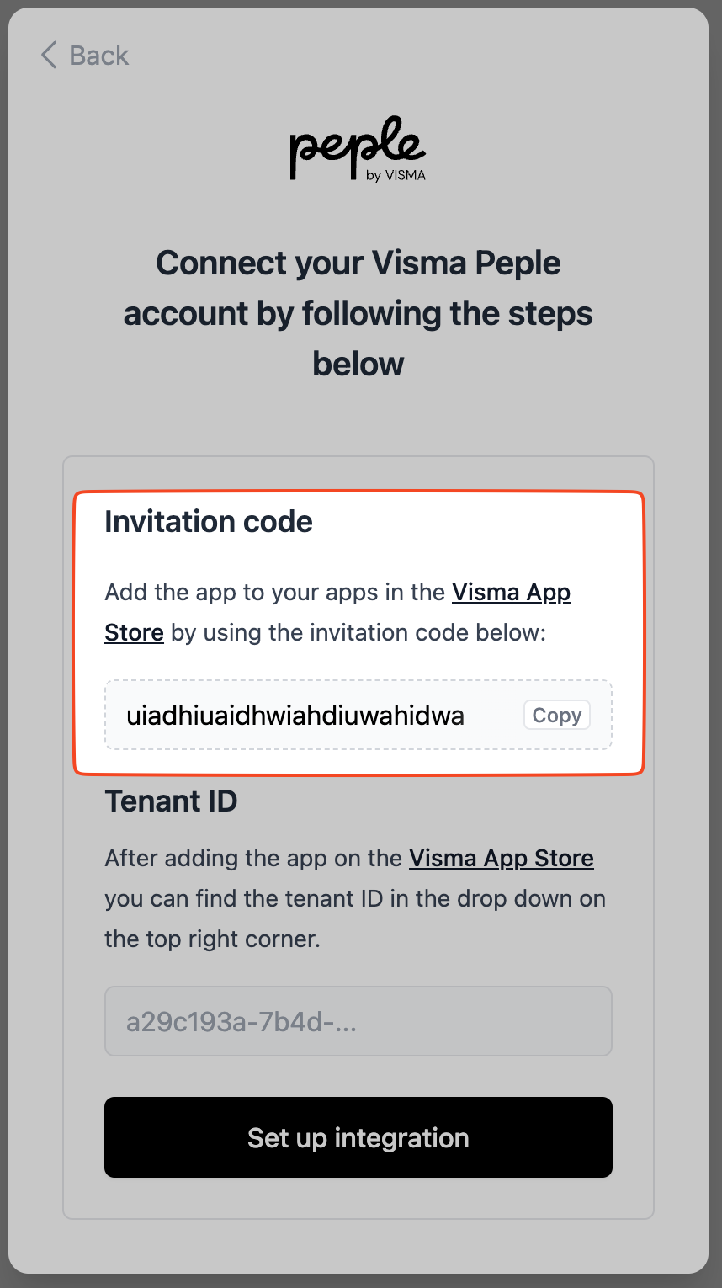Click the word "Store" in the invitation link
The height and width of the screenshot is (1288, 722).
pos(134,632)
